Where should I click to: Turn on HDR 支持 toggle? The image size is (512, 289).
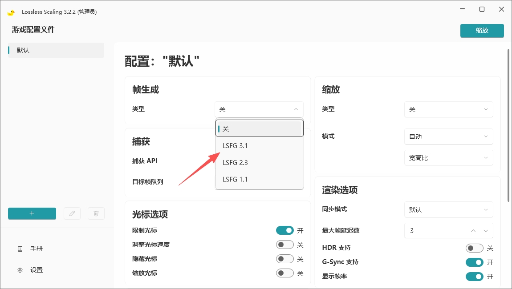click(475, 248)
